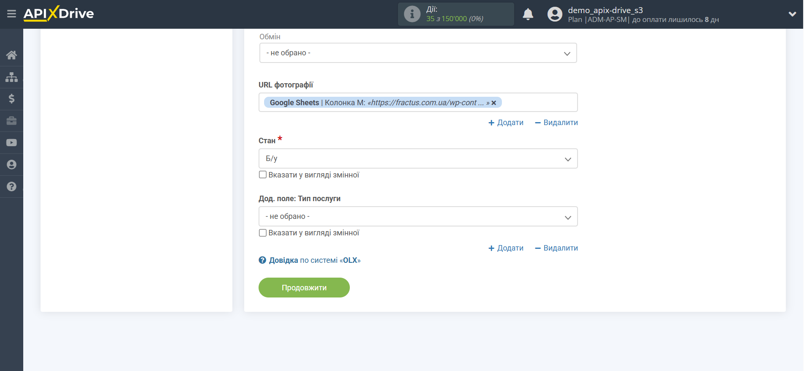The height and width of the screenshot is (371, 804).
Task: Open the Обмін dropdown
Action: (418, 53)
